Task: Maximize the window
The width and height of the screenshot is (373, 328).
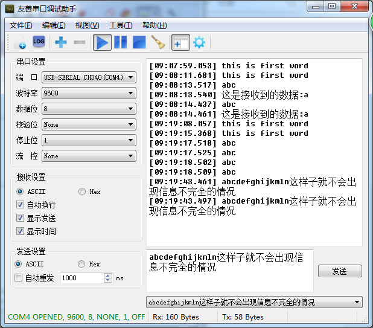Action: coord(332,6)
